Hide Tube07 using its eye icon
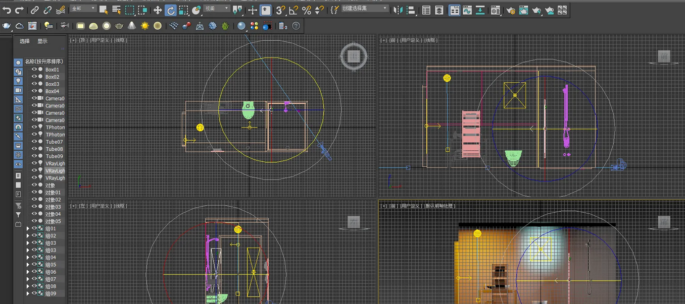 point(34,142)
